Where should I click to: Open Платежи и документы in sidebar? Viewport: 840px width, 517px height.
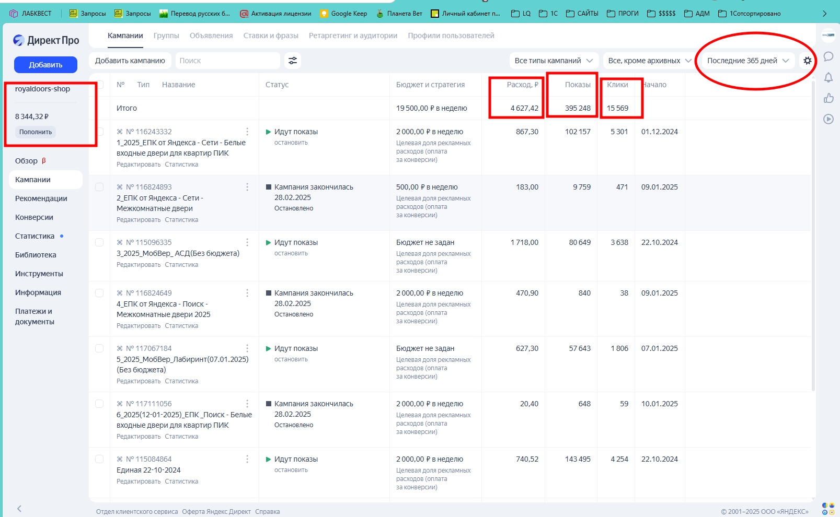tap(34, 316)
